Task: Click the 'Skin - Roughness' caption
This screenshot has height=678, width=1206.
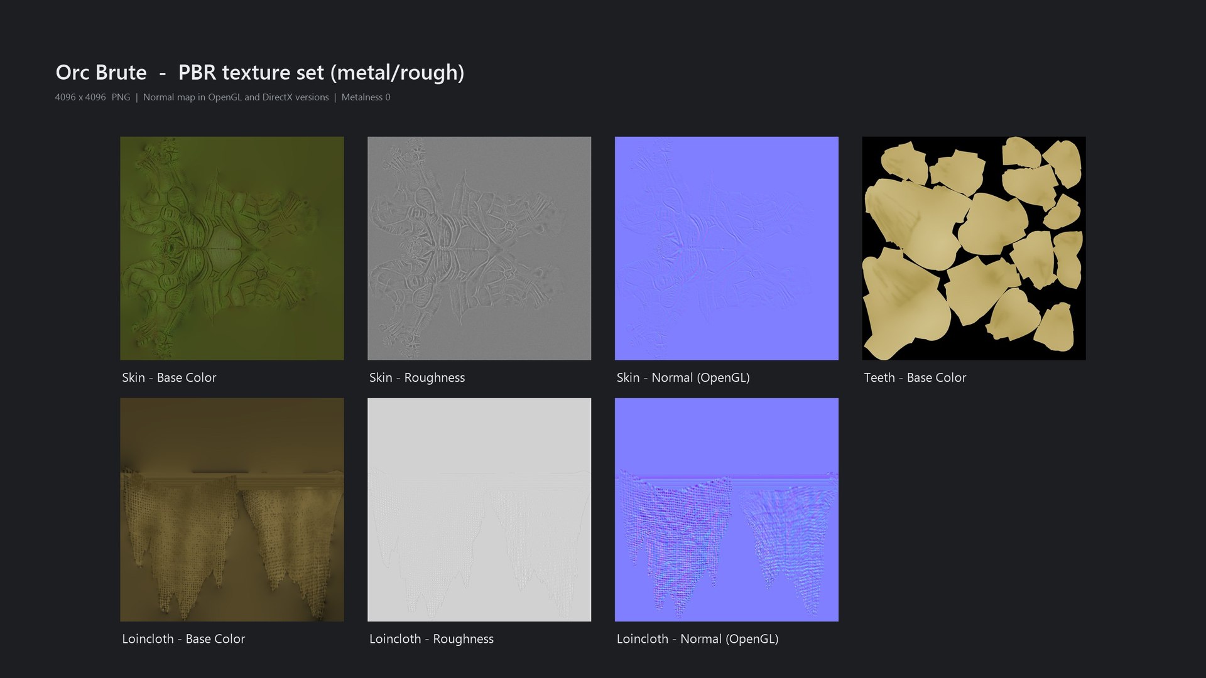Action: [x=417, y=377]
